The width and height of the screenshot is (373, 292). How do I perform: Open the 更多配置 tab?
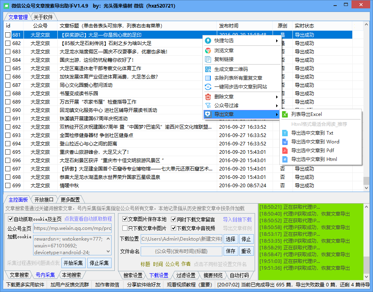pyautogui.click(x=70, y=200)
